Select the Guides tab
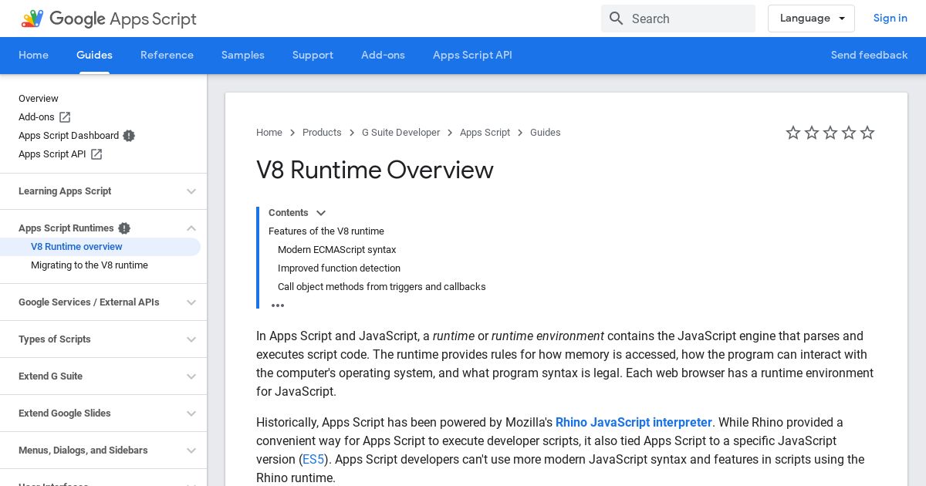 94,56
